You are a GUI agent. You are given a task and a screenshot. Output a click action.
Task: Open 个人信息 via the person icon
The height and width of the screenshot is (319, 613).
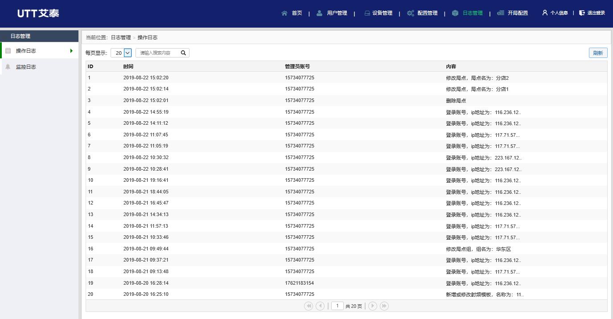click(544, 13)
